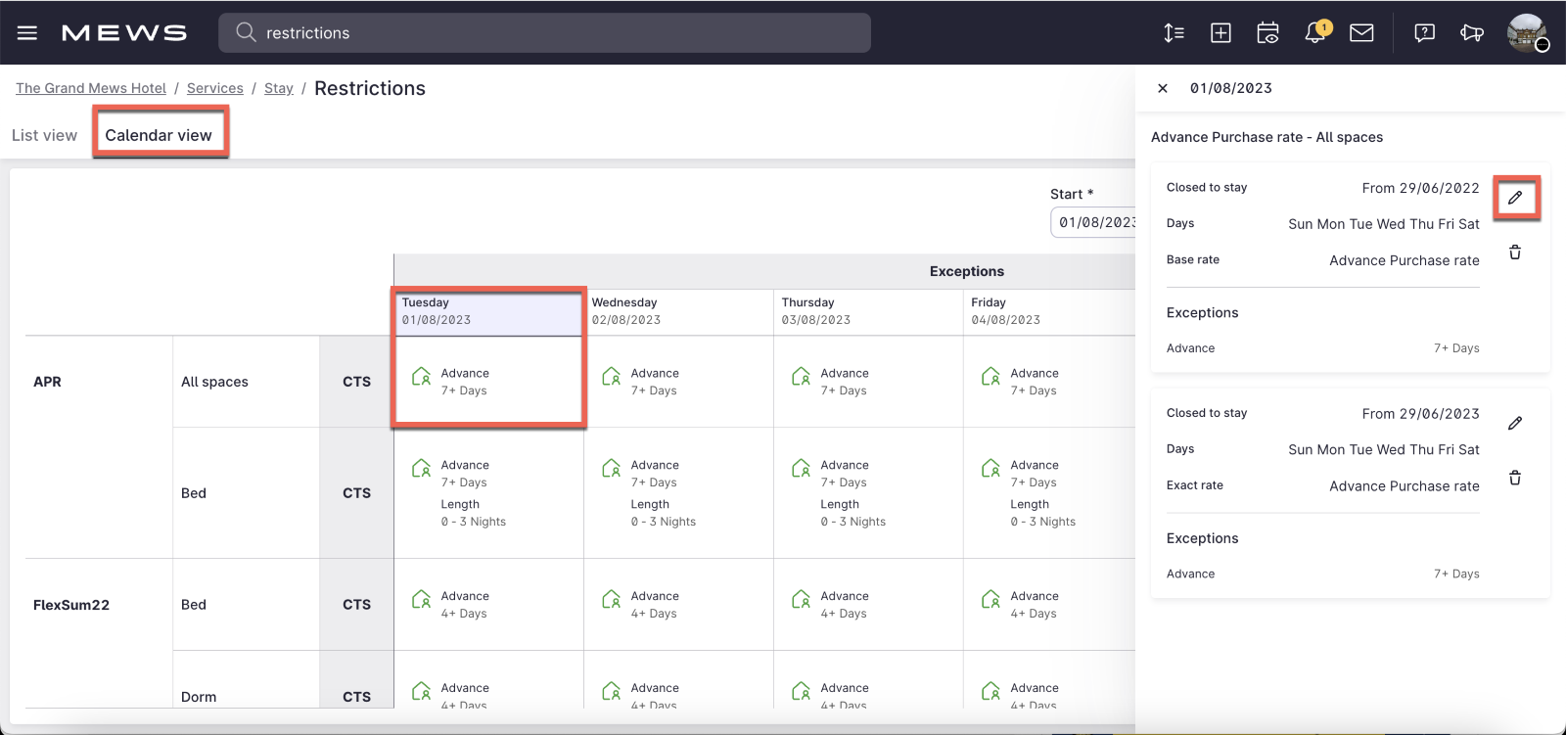Click the megaphone announcements icon
The width and height of the screenshot is (1566, 735).
1471,33
